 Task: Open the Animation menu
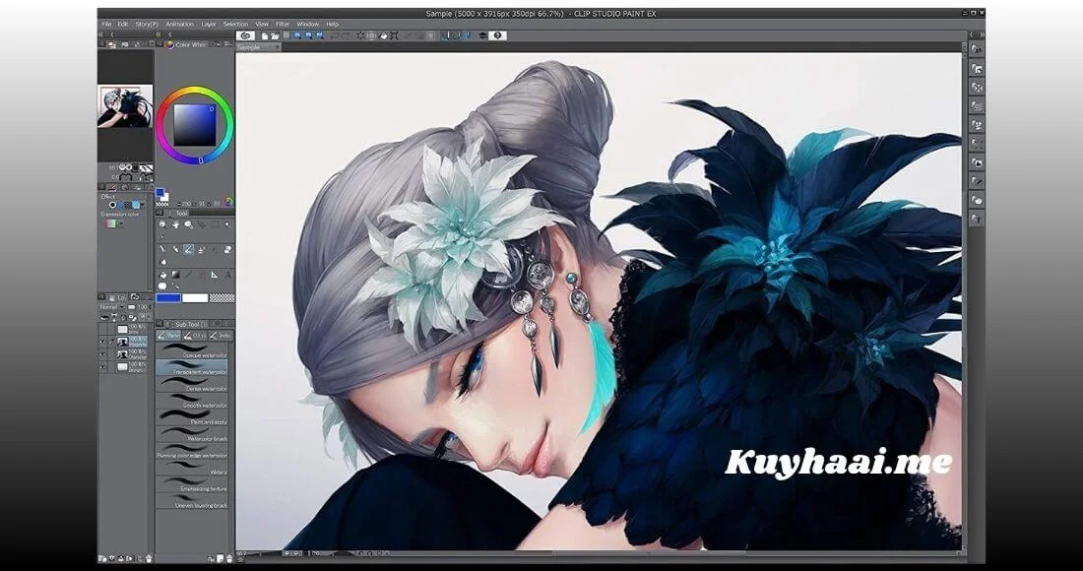coord(179,25)
